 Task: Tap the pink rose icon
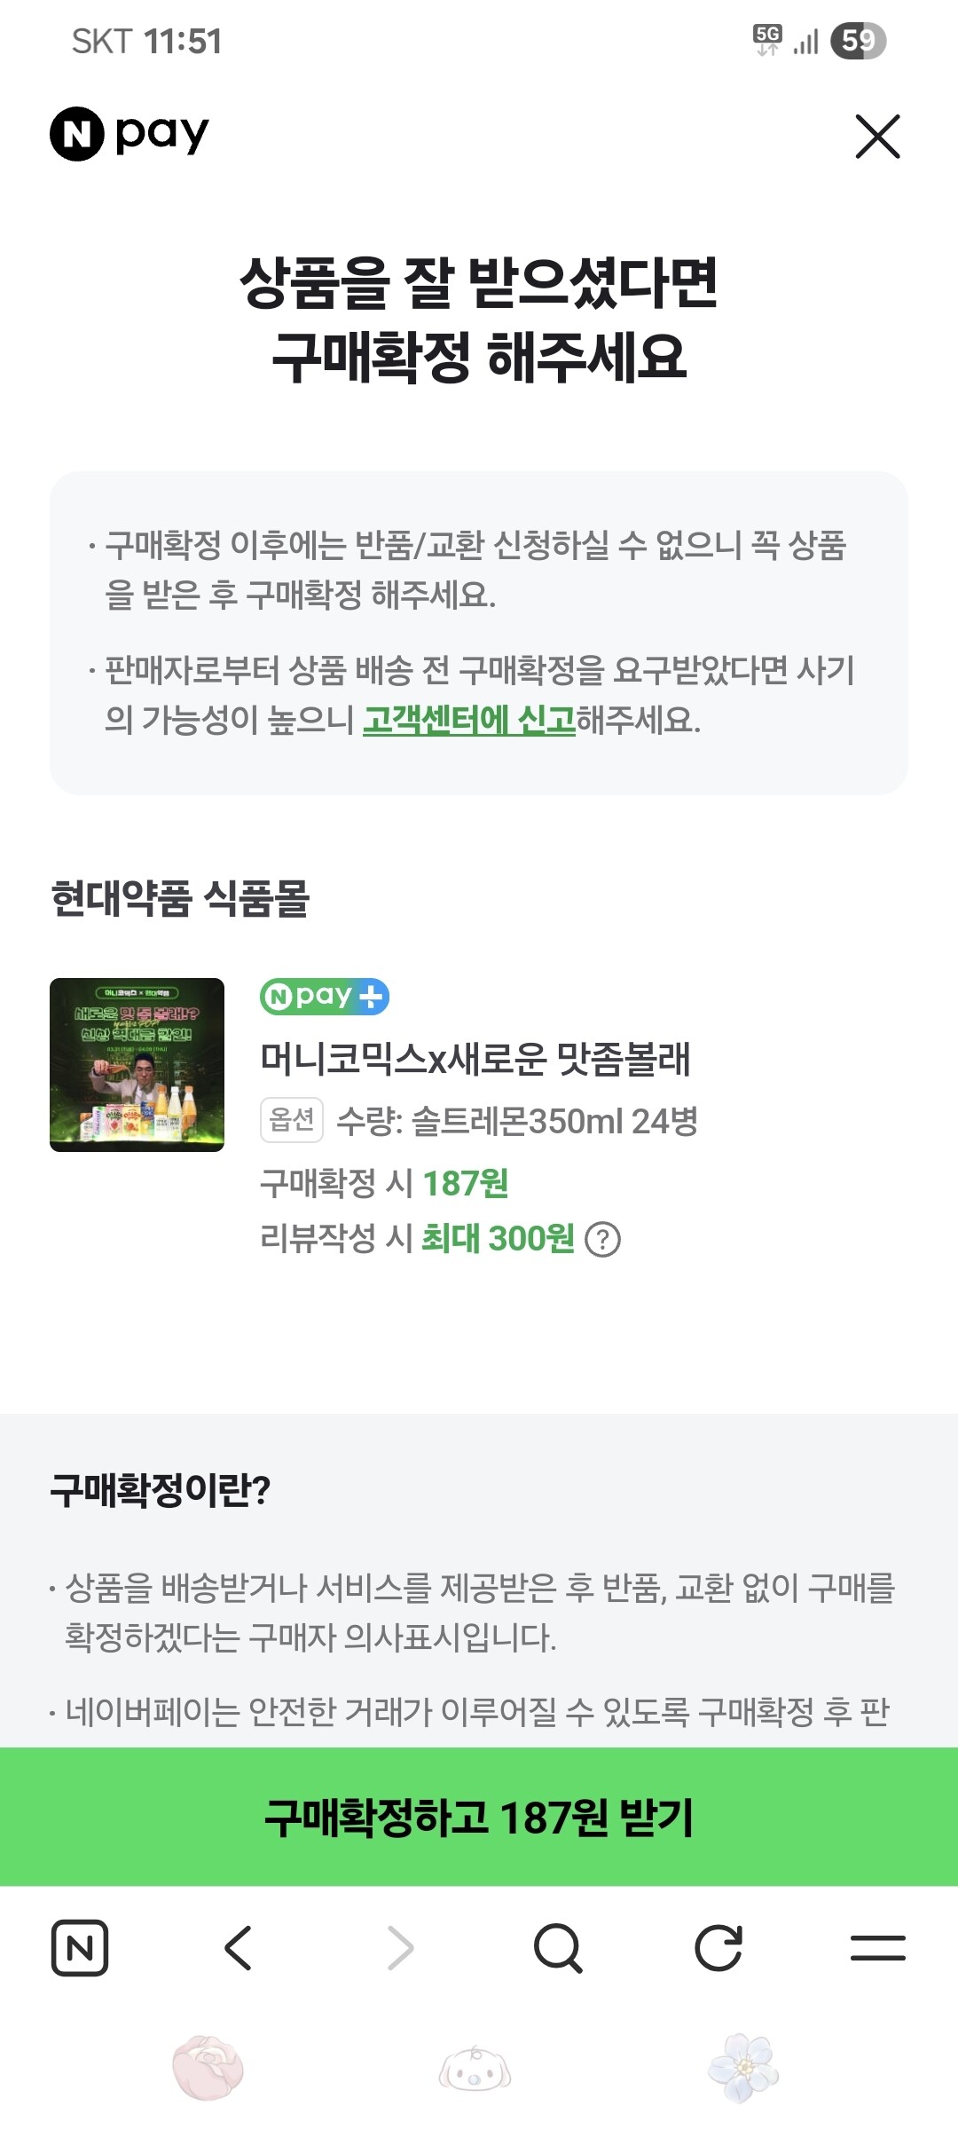click(208, 2069)
